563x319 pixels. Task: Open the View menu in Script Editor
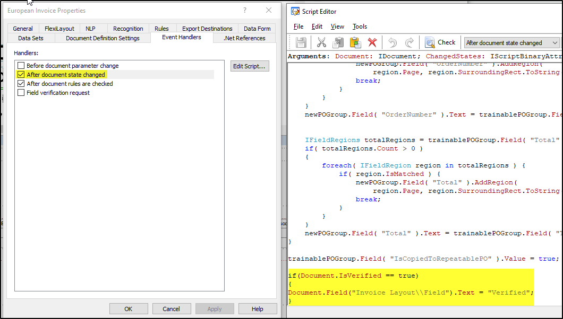click(337, 26)
